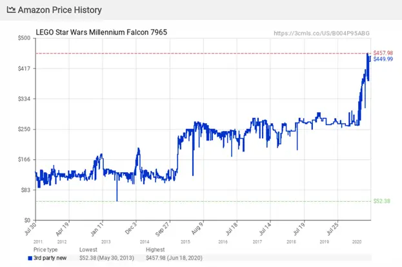Click the green dashed lowest-price line
The height and width of the screenshot is (267, 402).
coord(203,201)
